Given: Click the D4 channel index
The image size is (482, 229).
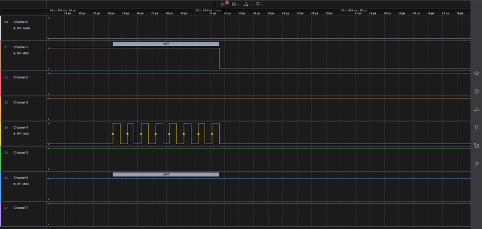Looking at the screenshot, I should [x=6, y=127].
